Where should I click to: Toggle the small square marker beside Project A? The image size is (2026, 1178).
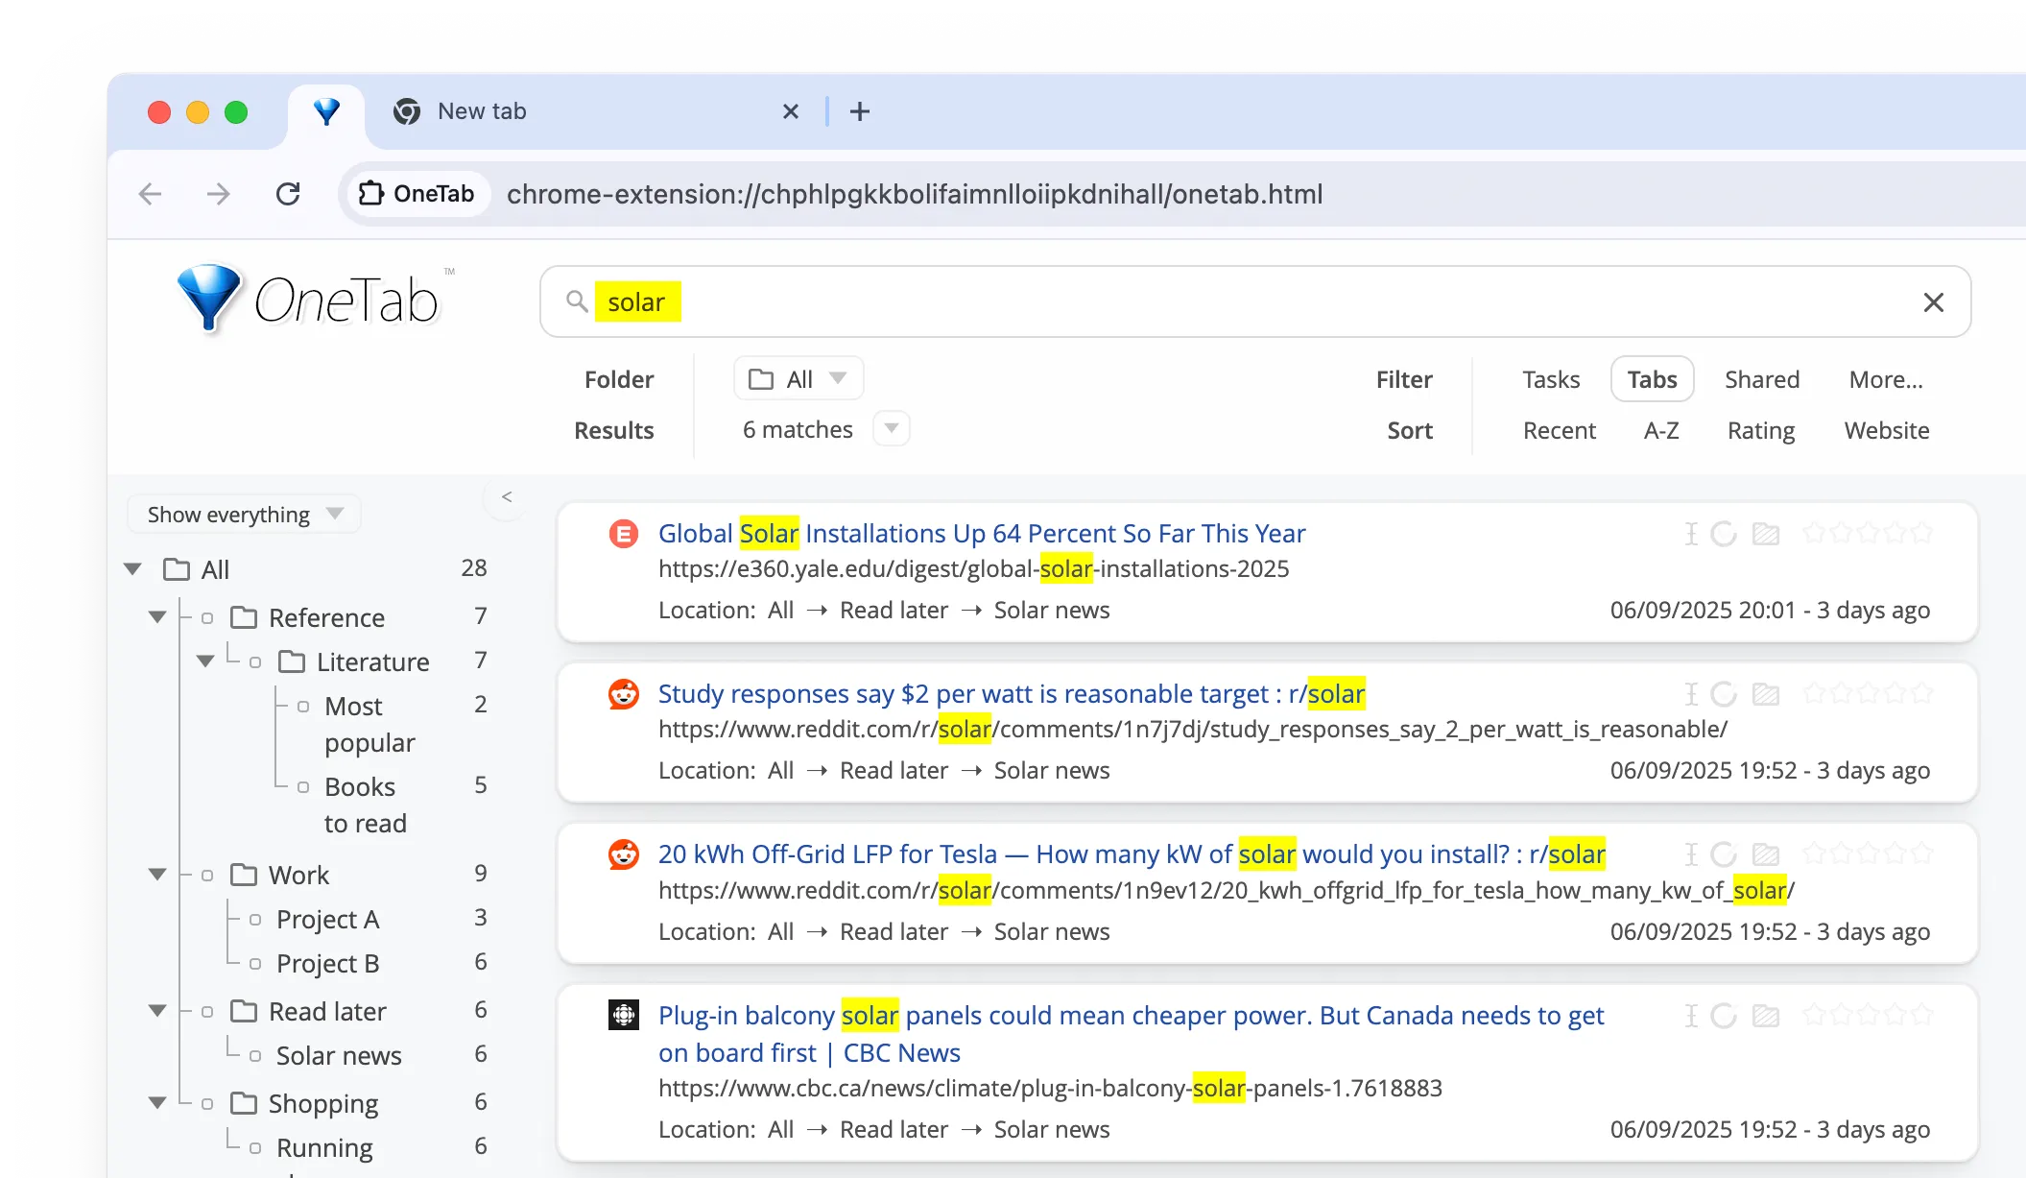click(x=255, y=920)
